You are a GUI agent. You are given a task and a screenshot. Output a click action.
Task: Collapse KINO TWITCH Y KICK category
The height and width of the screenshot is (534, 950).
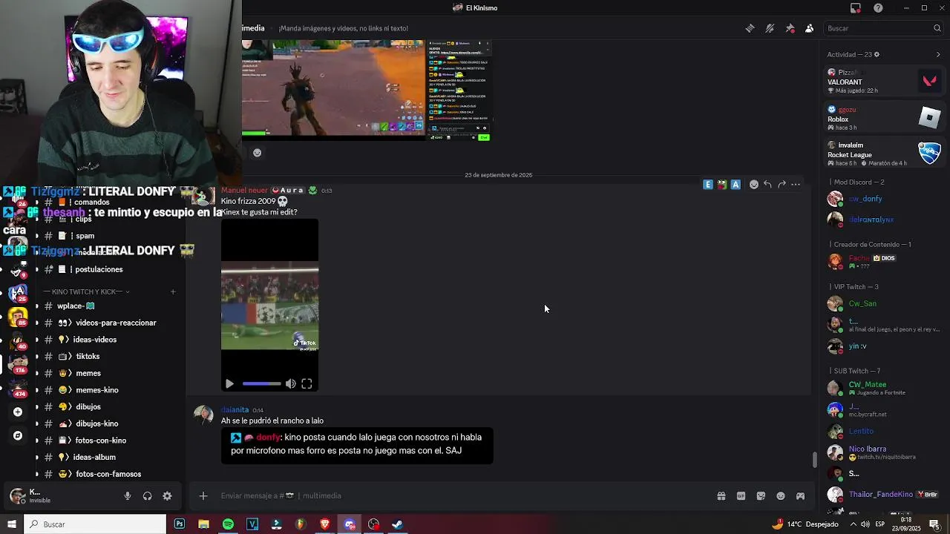tap(86, 291)
